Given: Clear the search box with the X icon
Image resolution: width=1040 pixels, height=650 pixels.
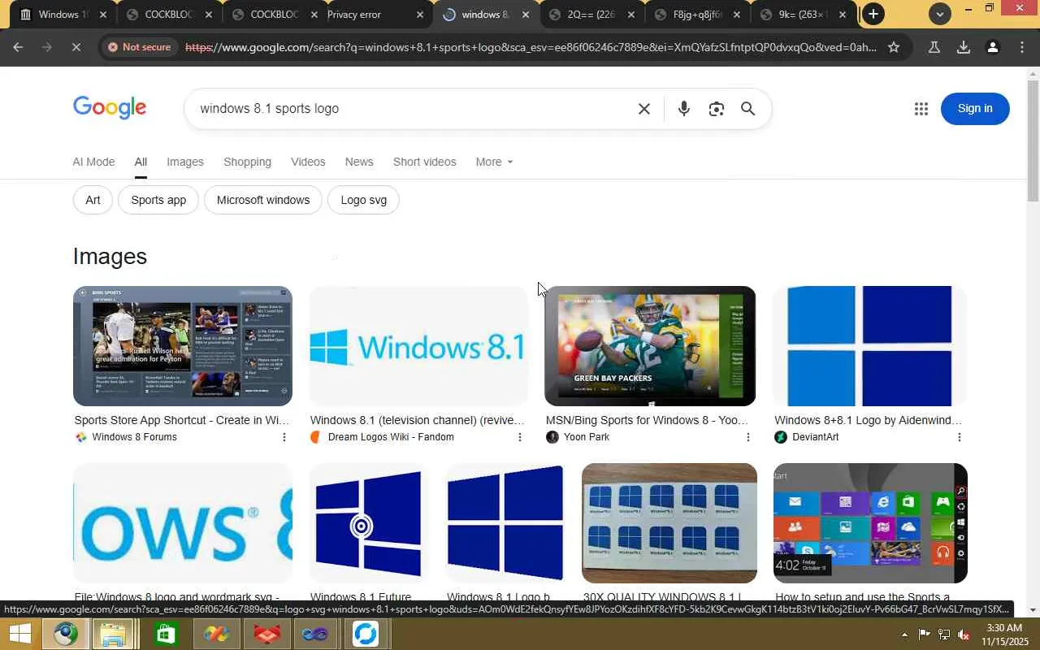Looking at the screenshot, I should pyautogui.click(x=644, y=109).
